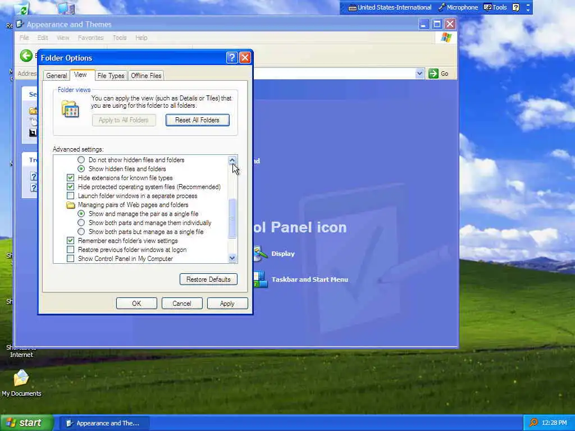Open Taskbar and Start Menu icon
575x431 pixels.
[261, 279]
